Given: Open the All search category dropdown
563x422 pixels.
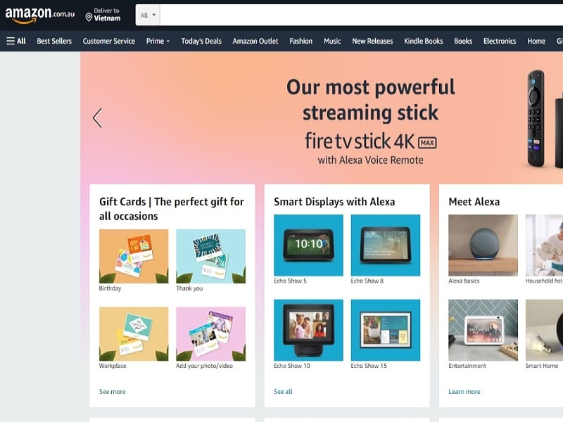Looking at the screenshot, I should [148, 15].
